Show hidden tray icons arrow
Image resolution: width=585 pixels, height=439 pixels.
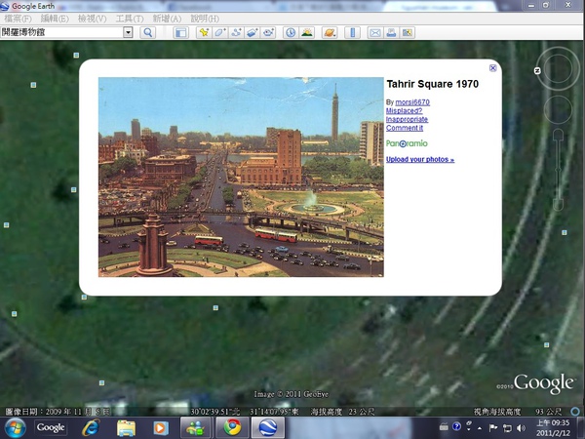pyautogui.click(x=480, y=428)
